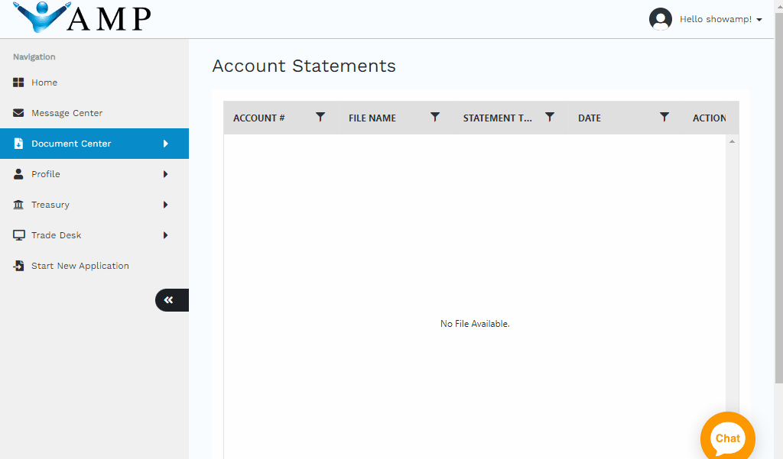This screenshot has height=459, width=783.
Task: Open the Message Center menu item
Action: pos(67,113)
